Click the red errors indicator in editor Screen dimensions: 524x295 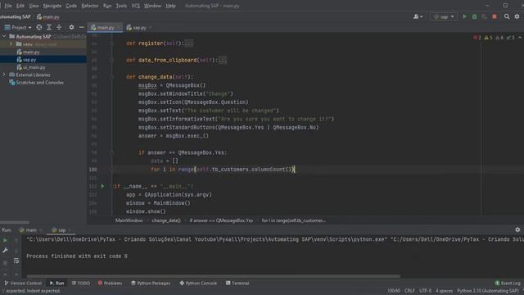coord(477,38)
